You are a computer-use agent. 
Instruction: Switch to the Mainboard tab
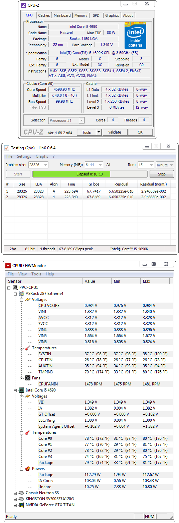click(x=62, y=15)
